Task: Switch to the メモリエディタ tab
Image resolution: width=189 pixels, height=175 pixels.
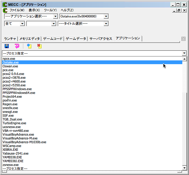Action: 30,39
